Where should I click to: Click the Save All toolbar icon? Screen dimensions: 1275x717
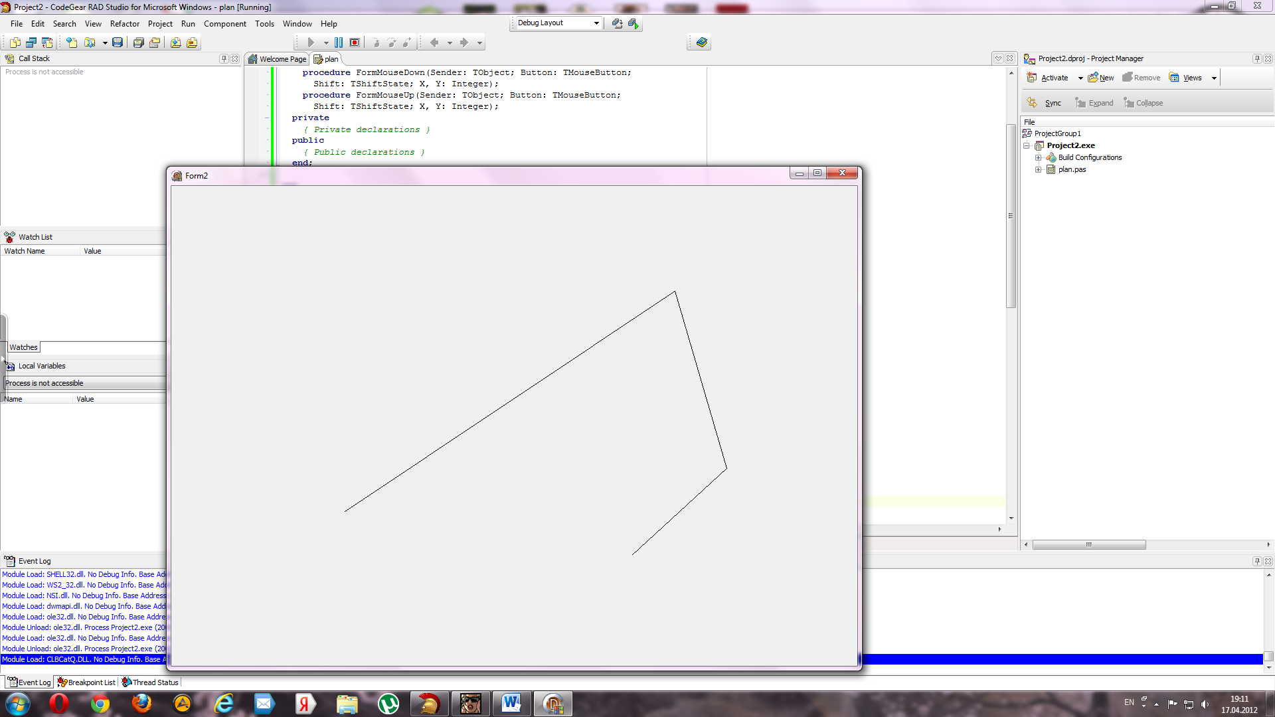[139, 42]
